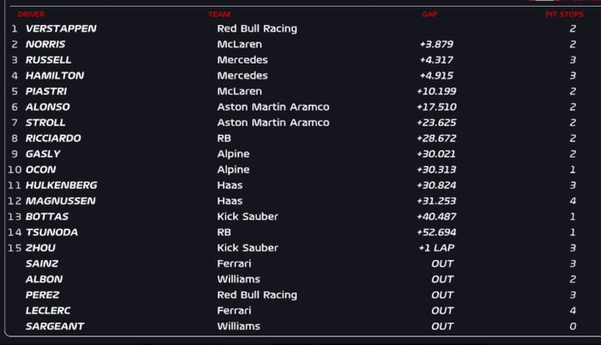Click MAGNUSSEN's pit stops count
601x345 pixels.
573,201
